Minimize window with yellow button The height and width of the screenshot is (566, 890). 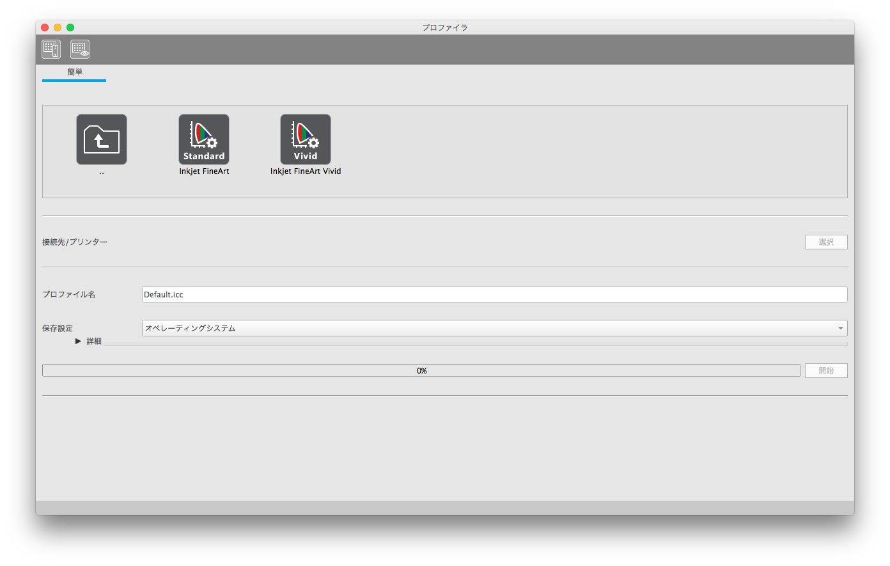coord(58,28)
